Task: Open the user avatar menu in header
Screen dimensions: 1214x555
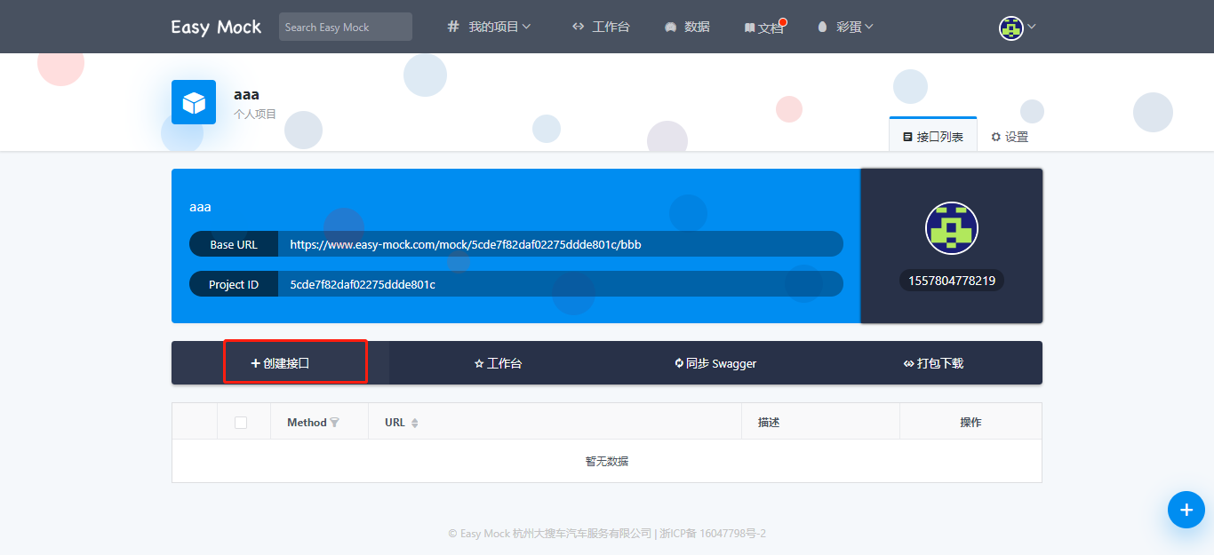Action: [x=1018, y=28]
